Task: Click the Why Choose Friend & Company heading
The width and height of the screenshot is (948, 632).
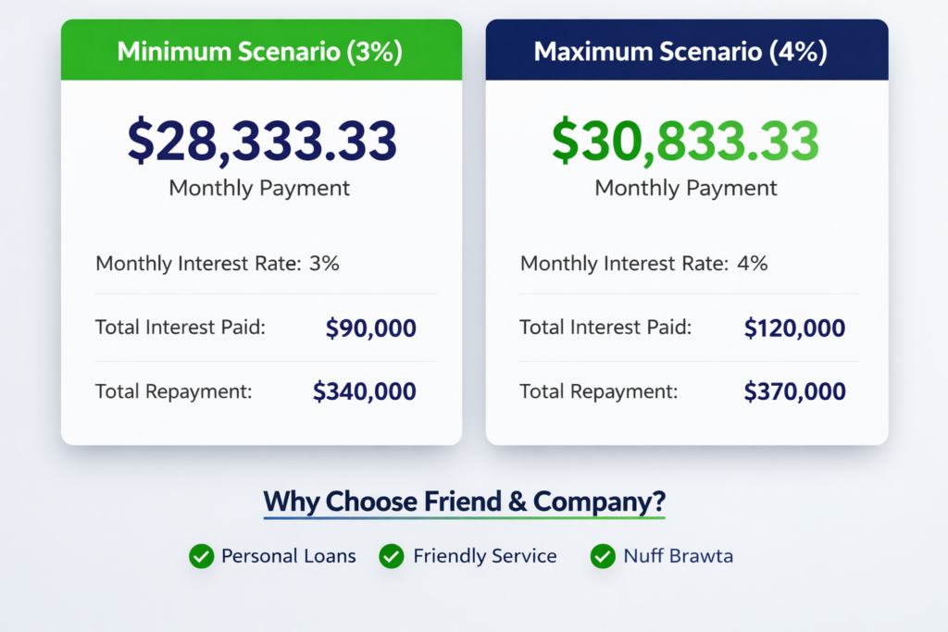Action: coord(464,502)
